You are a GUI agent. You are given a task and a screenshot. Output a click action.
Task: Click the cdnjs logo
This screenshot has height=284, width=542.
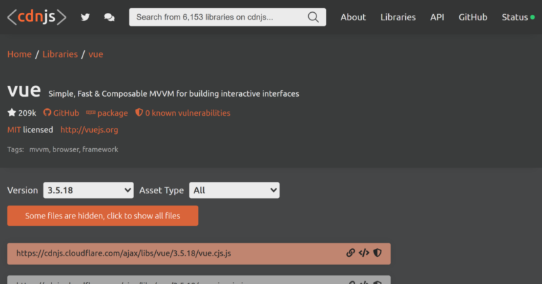coord(37,18)
